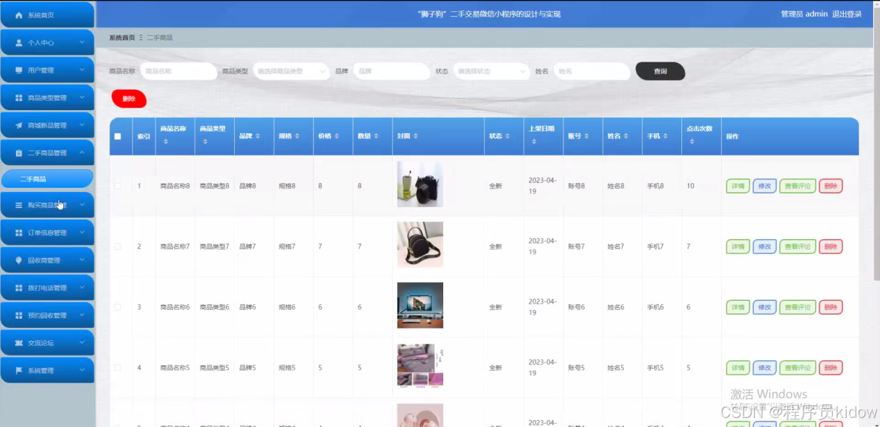
Task: Sort table by 价格 column arrows
Action: pos(337,137)
